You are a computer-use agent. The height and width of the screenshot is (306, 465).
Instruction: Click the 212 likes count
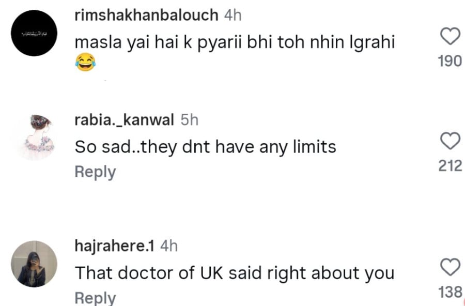pyautogui.click(x=450, y=166)
